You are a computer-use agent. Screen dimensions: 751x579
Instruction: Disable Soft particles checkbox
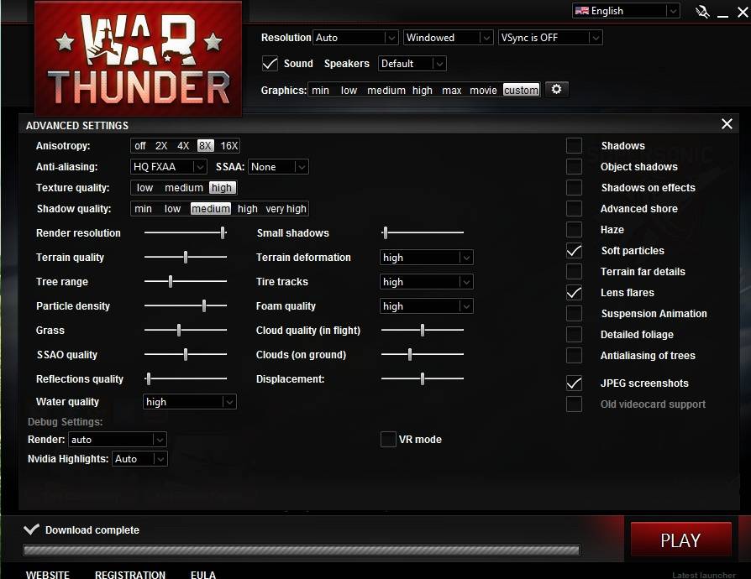coord(574,251)
